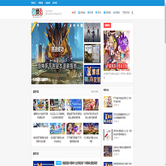
Task: Click the title text of the first sidebar hot-list item
Action: pos(122,100)
